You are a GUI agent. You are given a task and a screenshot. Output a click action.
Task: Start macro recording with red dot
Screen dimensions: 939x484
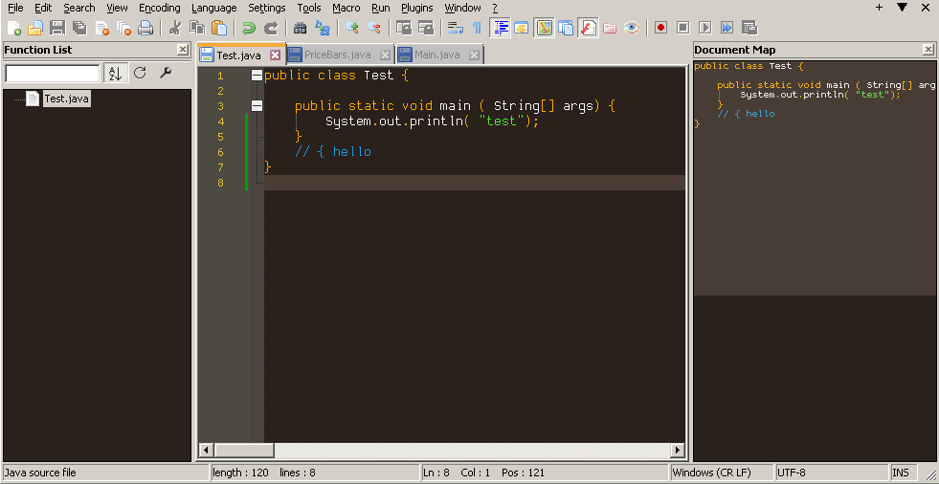pos(660,28)
